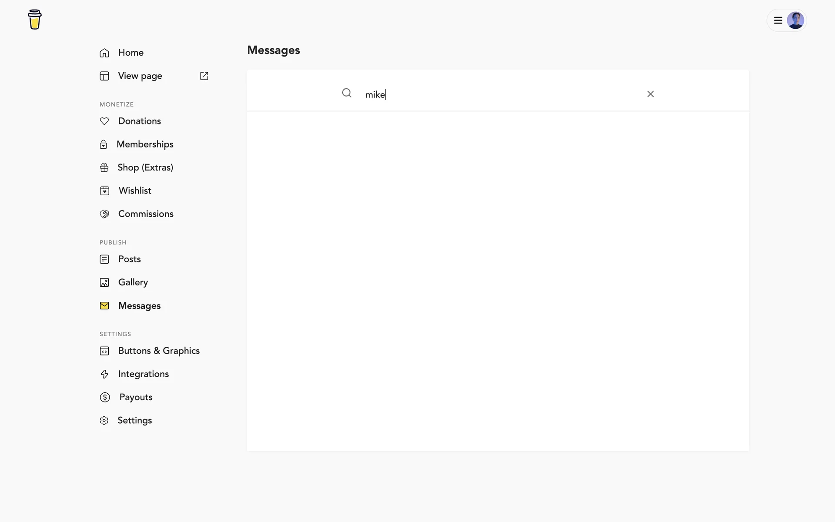Open the hamburger menu at top right
This screenshot has width=835, height=522.
tap(778, 20)
